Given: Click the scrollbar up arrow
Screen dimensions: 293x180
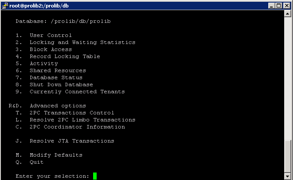Looking at the screenshot, I should (x=287, y=14).
